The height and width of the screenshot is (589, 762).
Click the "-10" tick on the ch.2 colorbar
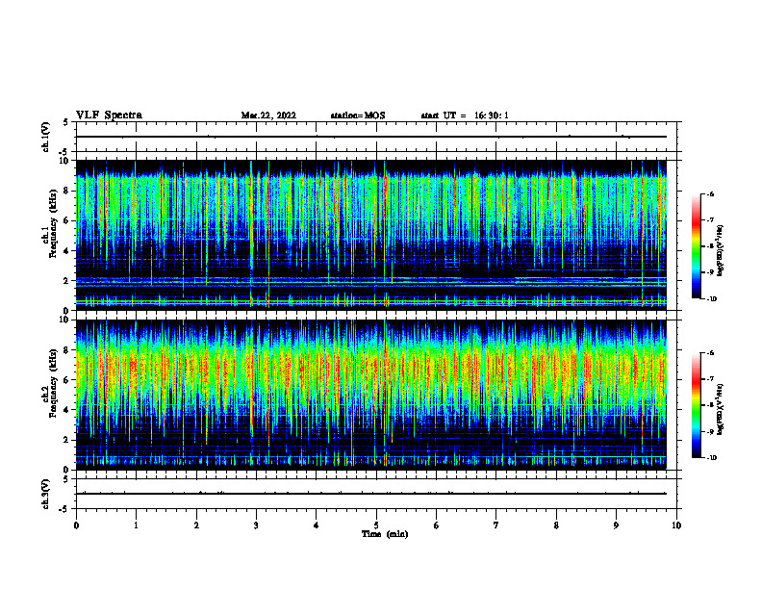point(711,458)
